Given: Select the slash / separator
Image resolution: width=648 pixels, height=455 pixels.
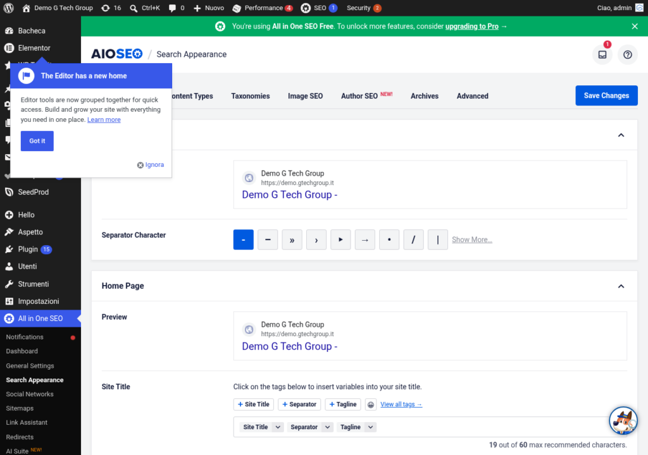Looking at the screenshot, I should point(414,240).
